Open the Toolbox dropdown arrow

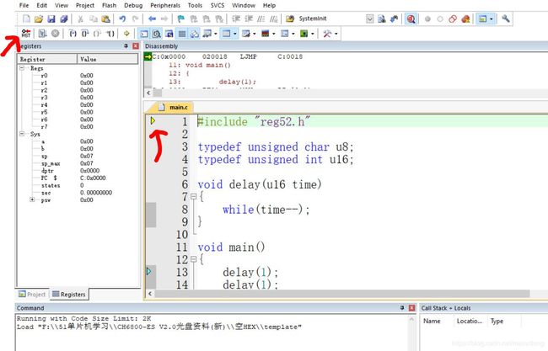(x=336, y=34)
